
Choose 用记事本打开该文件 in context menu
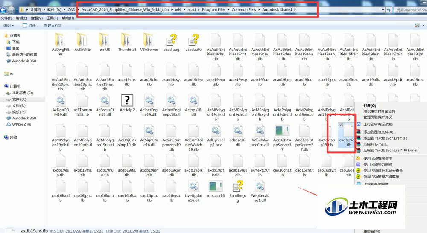(x=379, y=111)
